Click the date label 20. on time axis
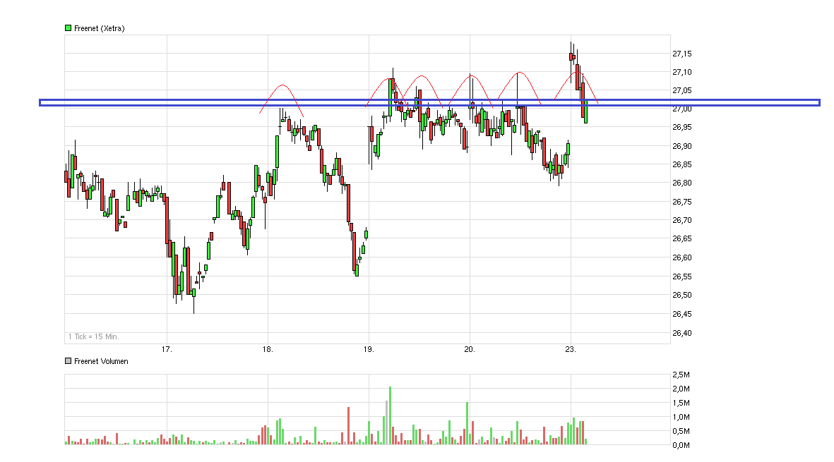This screenshot has height=462, width=834. [470, 349]
